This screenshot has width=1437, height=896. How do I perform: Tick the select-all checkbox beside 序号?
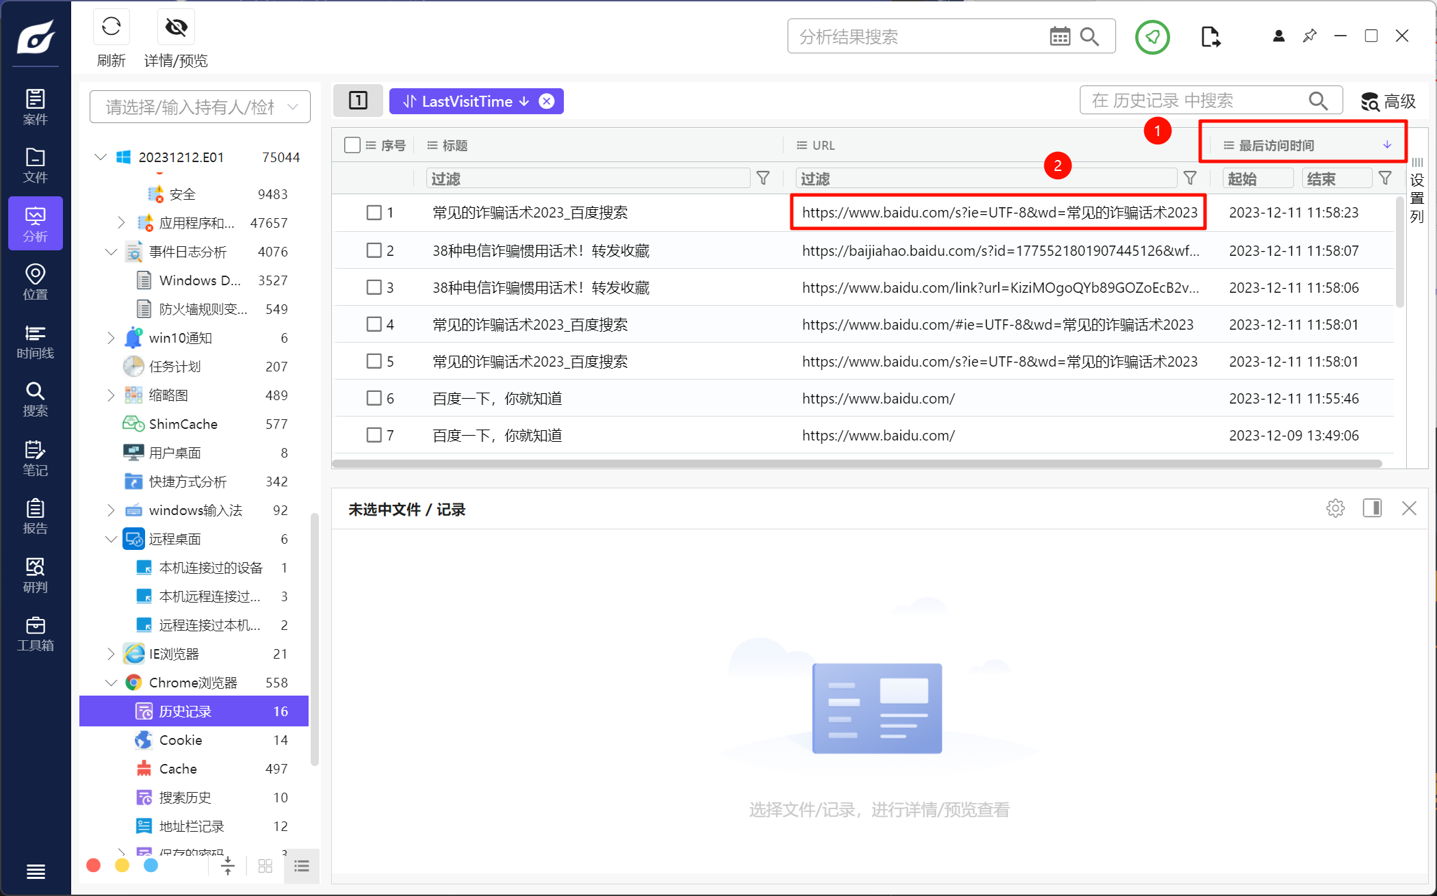pos(352,145)
